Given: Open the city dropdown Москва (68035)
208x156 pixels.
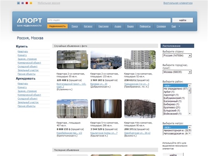Looking at the screenshot, I should tap(177, 72).
